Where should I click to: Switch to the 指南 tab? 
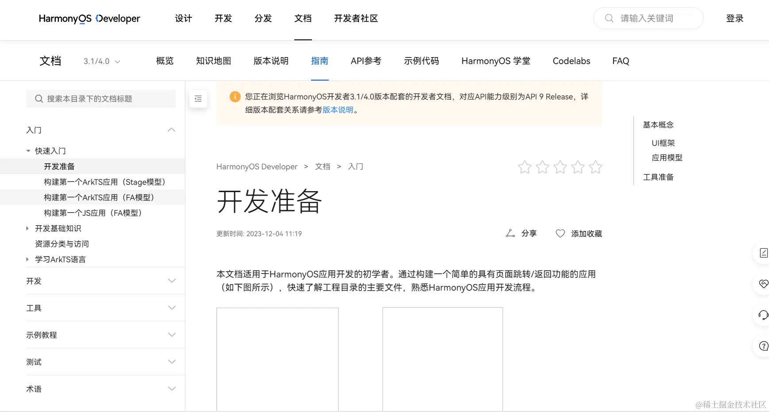tap(320, 61)
